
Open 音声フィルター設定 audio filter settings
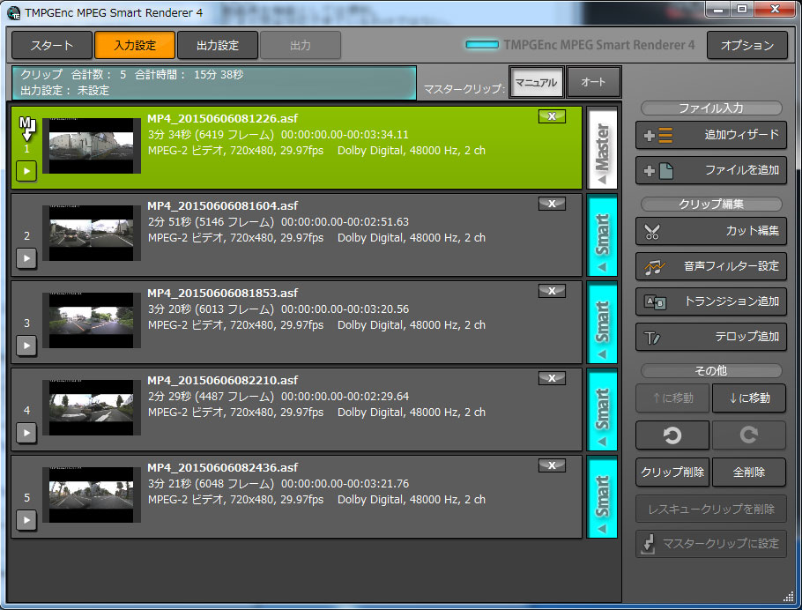pyautogui.click(x=711, y=266)
